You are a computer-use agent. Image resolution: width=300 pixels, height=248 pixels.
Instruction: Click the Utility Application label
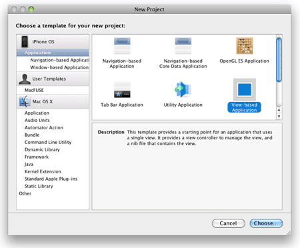pyautogui.click(x=183, y=105)
